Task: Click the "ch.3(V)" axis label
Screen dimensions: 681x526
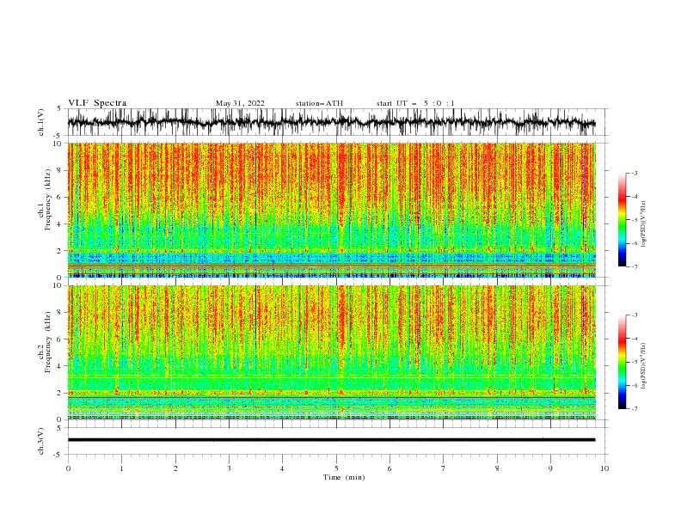Action: [41, 441]
